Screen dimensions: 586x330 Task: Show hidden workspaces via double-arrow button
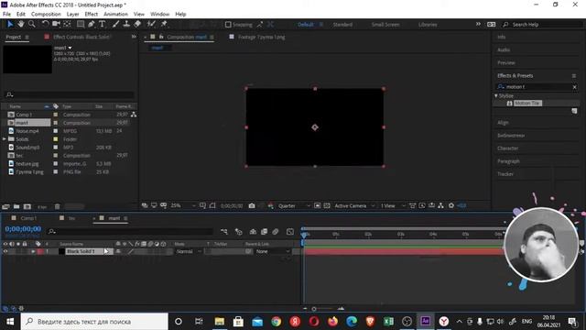(478, 25)
